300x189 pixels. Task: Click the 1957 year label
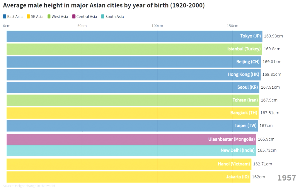(x=287, y=178)
